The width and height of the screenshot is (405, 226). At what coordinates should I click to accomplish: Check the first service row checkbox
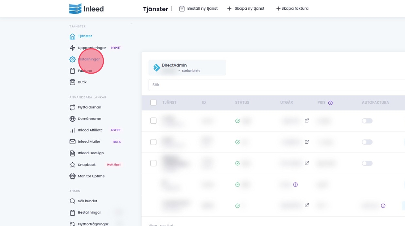tap(153, 121)
